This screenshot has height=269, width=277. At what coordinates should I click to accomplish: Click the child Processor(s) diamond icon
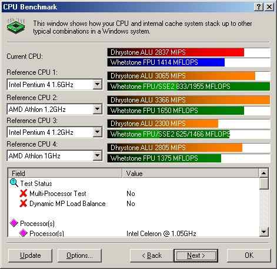click(24, 233)
